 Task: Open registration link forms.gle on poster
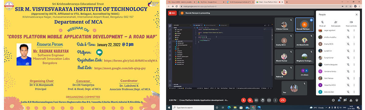(130, 60)
